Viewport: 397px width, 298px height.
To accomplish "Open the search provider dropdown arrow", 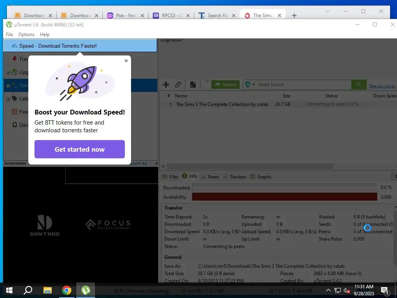I will (x=254, y=85).
